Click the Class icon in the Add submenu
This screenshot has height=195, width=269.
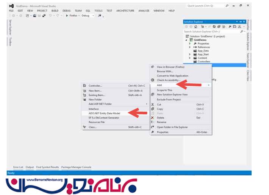click(x=84, y=127)
